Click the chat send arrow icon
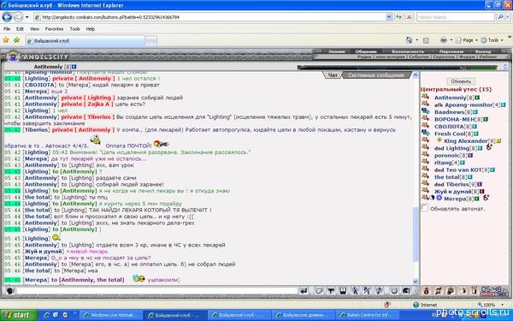 [x=304, y=291]
